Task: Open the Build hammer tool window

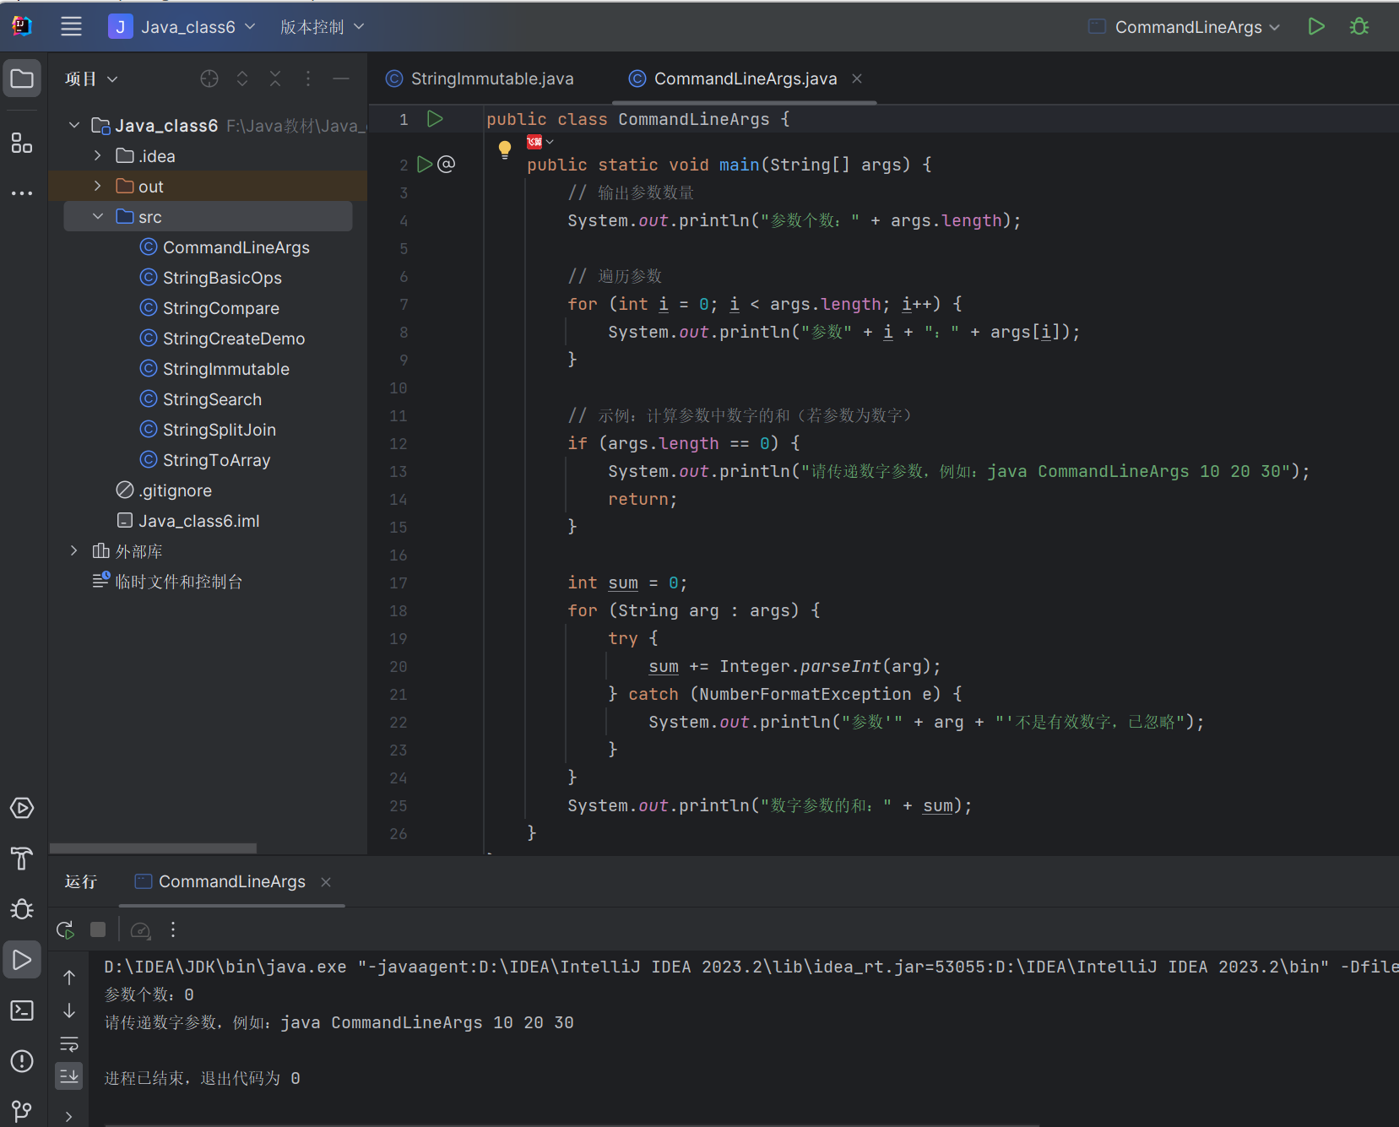Action: [x=22, y=859]
